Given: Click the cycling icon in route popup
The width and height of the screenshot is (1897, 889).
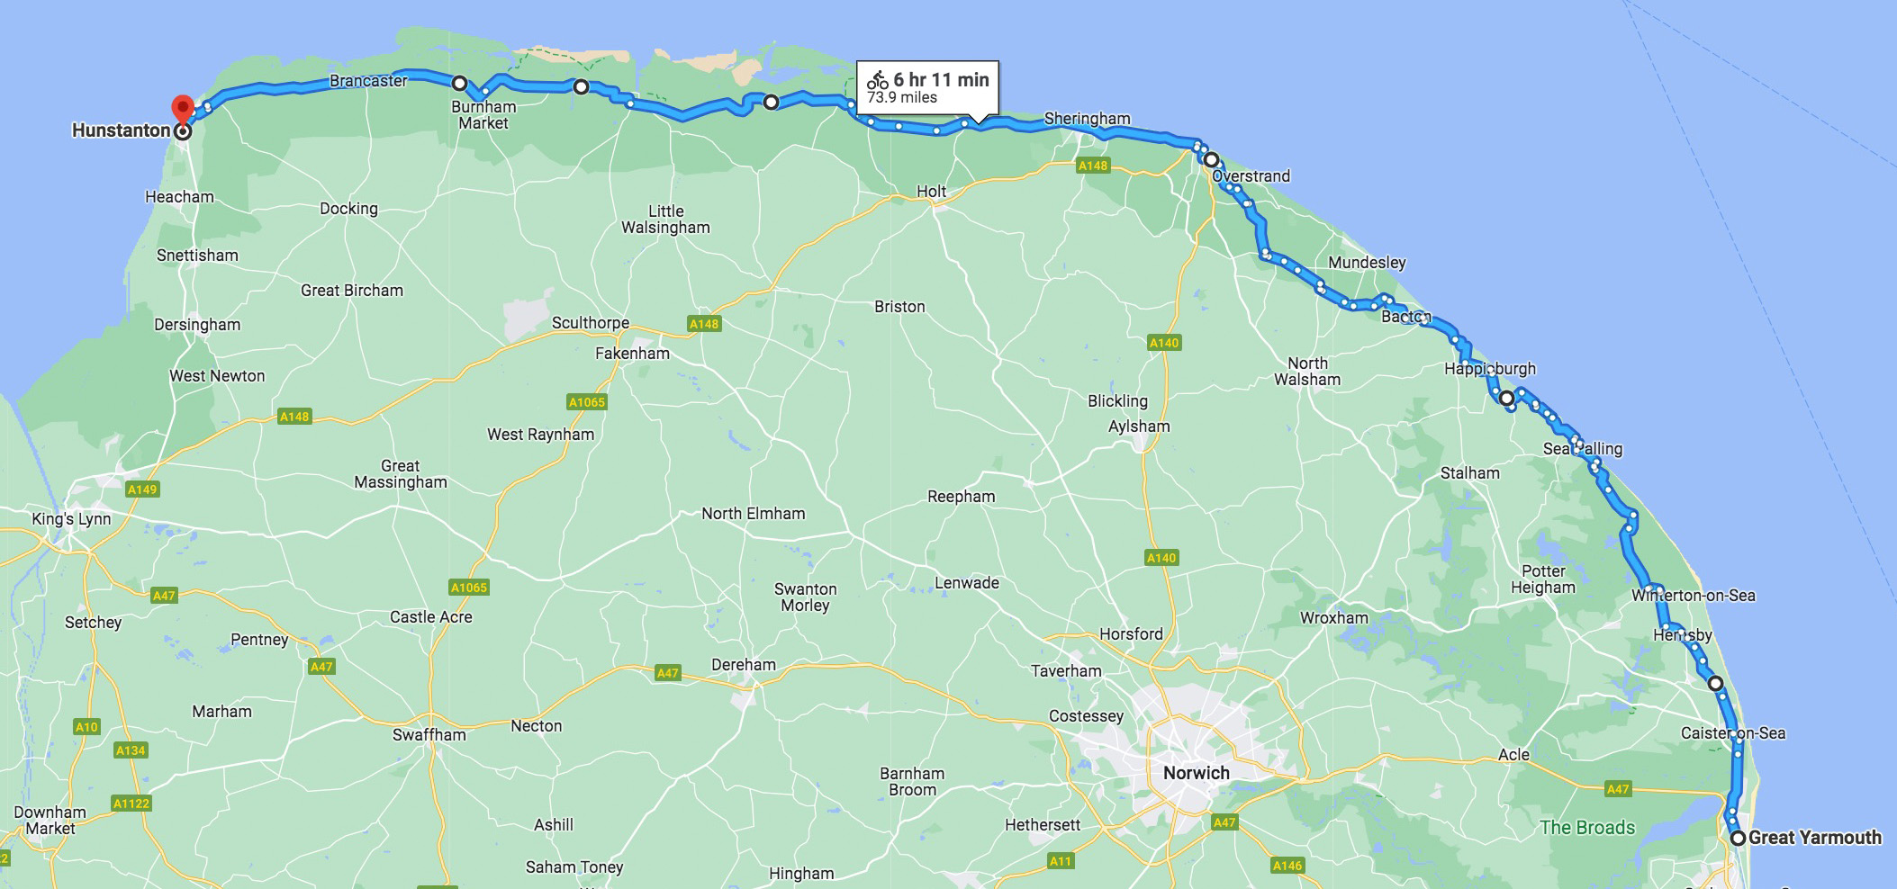Looking at the screenshot, I should tap(877, 81).
